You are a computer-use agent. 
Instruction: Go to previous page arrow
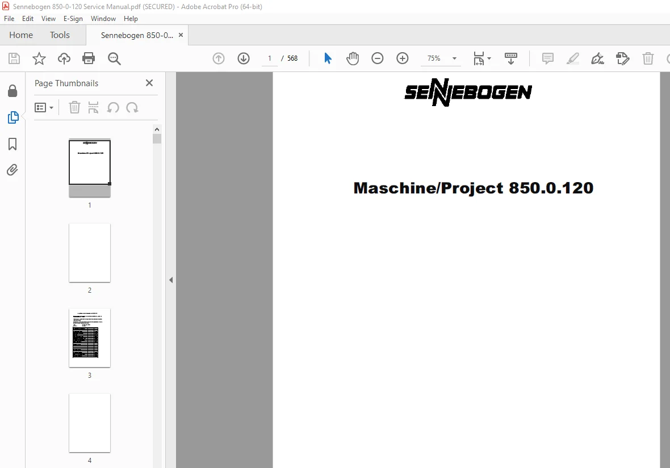pos(219,58)
